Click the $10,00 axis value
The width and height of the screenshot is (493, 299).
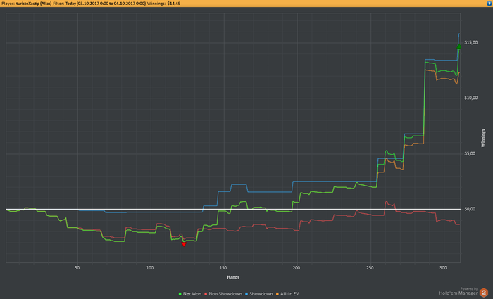point(470,98)
